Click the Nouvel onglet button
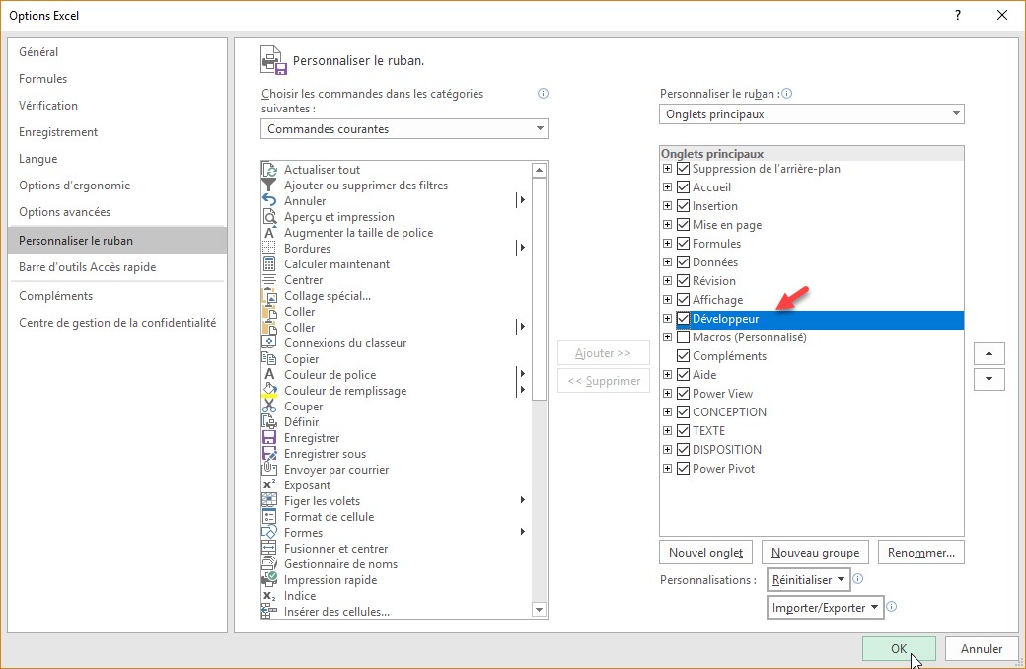 coord(705,552)
